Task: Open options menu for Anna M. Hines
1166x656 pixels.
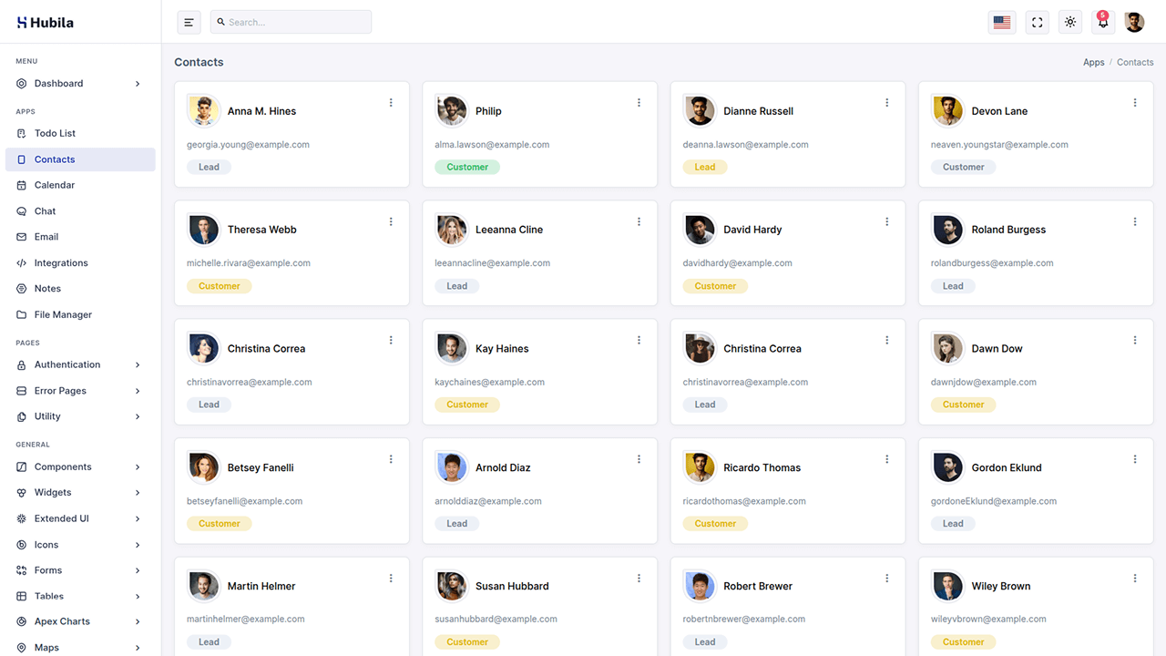Action: coord(391,103)
